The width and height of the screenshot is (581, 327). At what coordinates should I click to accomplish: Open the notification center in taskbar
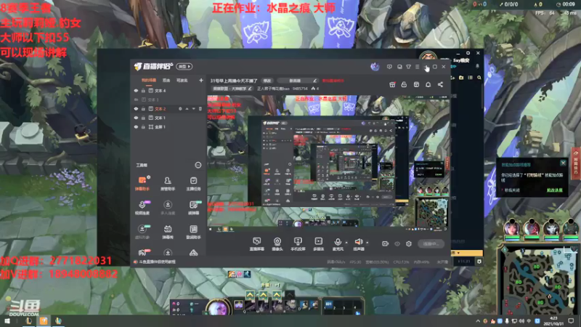point(571,321)
